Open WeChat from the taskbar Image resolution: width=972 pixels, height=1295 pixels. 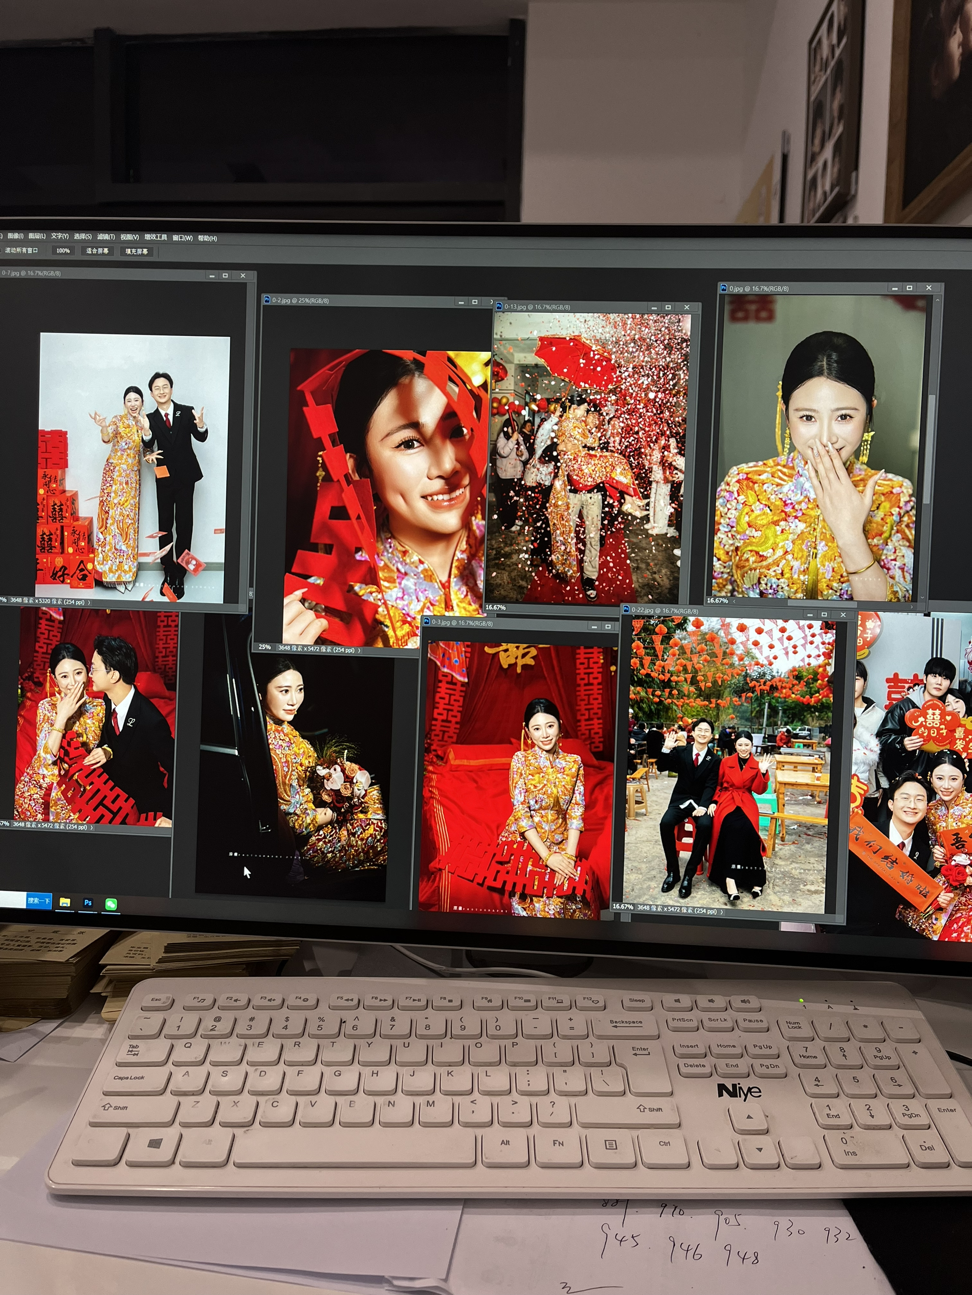pyautogui.click(x=111, y=905)
